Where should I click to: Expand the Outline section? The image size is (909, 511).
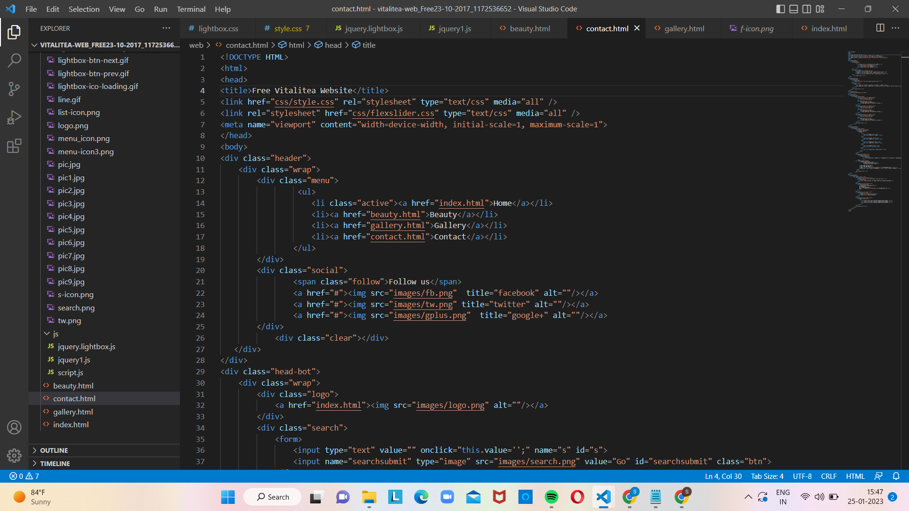pos(53,450)
